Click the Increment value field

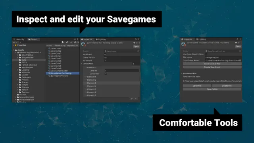click(122, 61)
